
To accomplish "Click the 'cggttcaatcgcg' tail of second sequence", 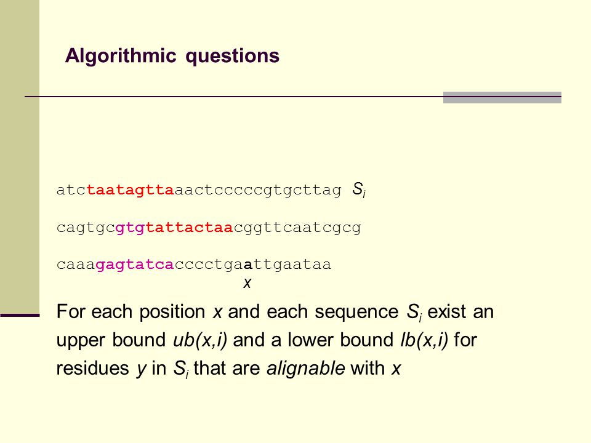I will pyautogui.click(x=297, y=228).
